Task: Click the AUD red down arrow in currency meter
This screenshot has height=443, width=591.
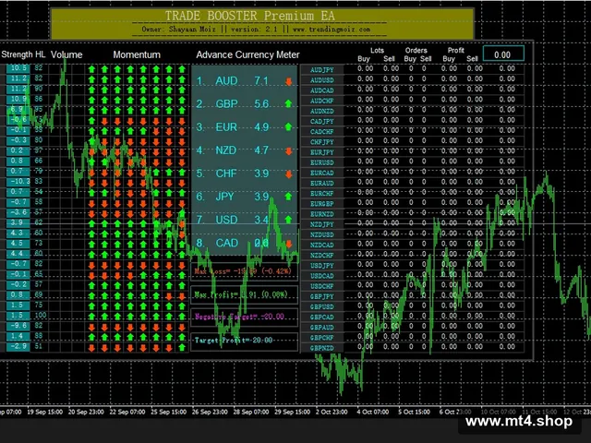Action: pyautogui.click(x=288, y=81)
